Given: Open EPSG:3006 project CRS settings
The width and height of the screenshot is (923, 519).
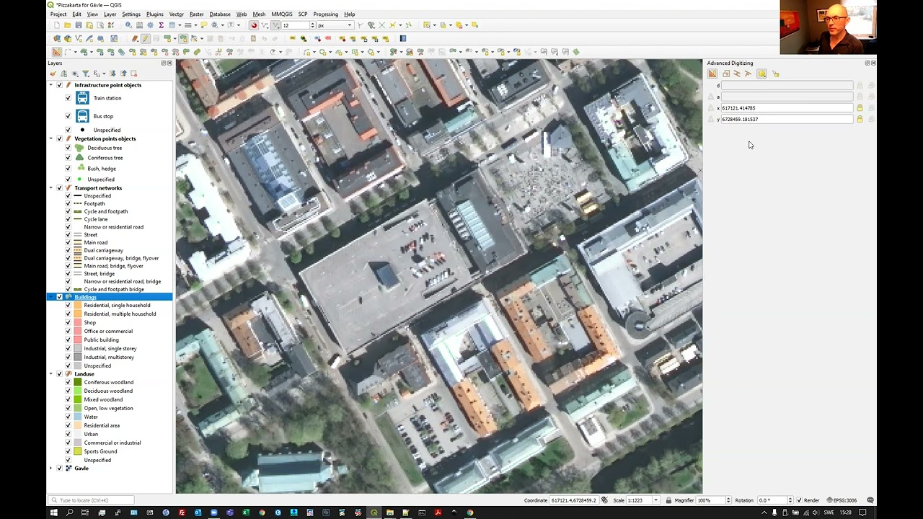Looking at the screenshot, I should (842, 500).
